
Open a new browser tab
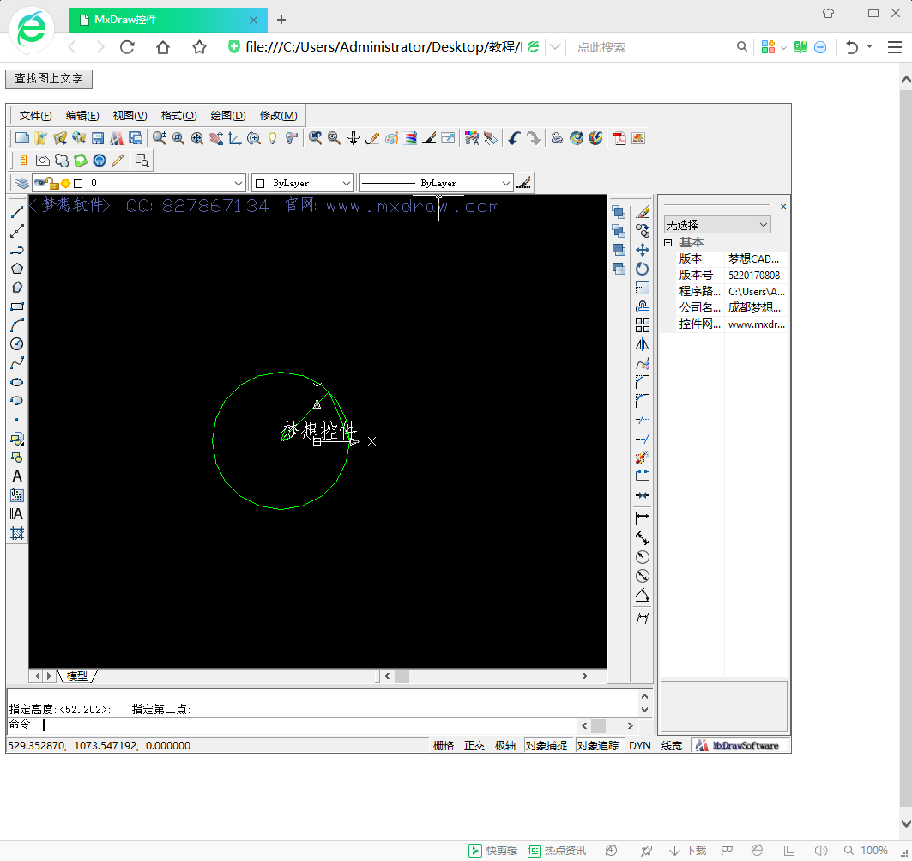click(x=281, y=20)
